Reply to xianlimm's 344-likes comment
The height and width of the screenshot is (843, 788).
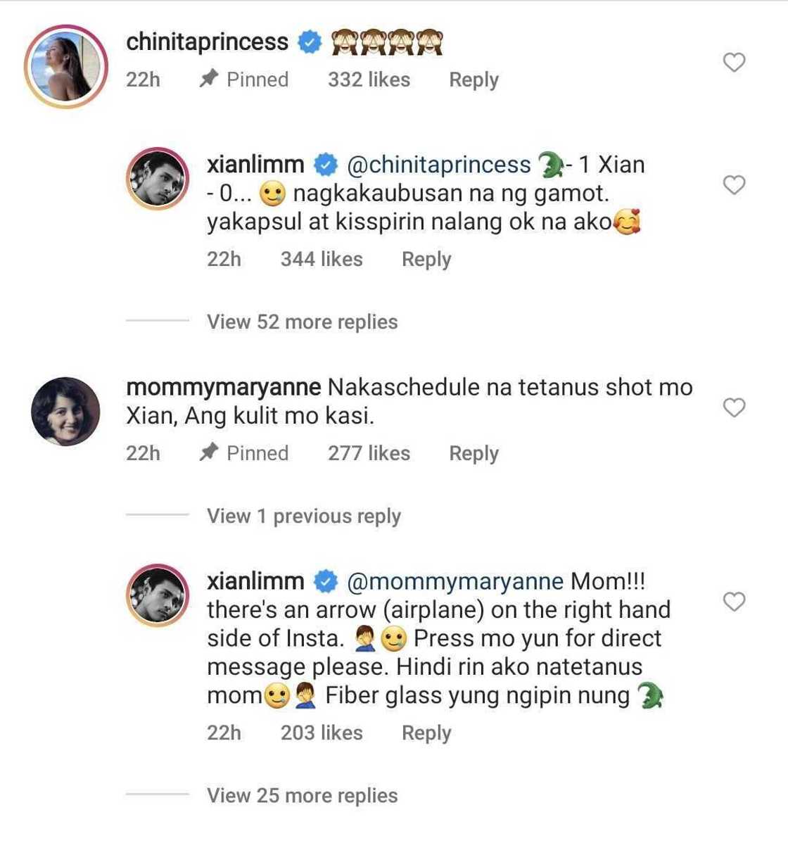pyautogui.click(x=426, y=259)
